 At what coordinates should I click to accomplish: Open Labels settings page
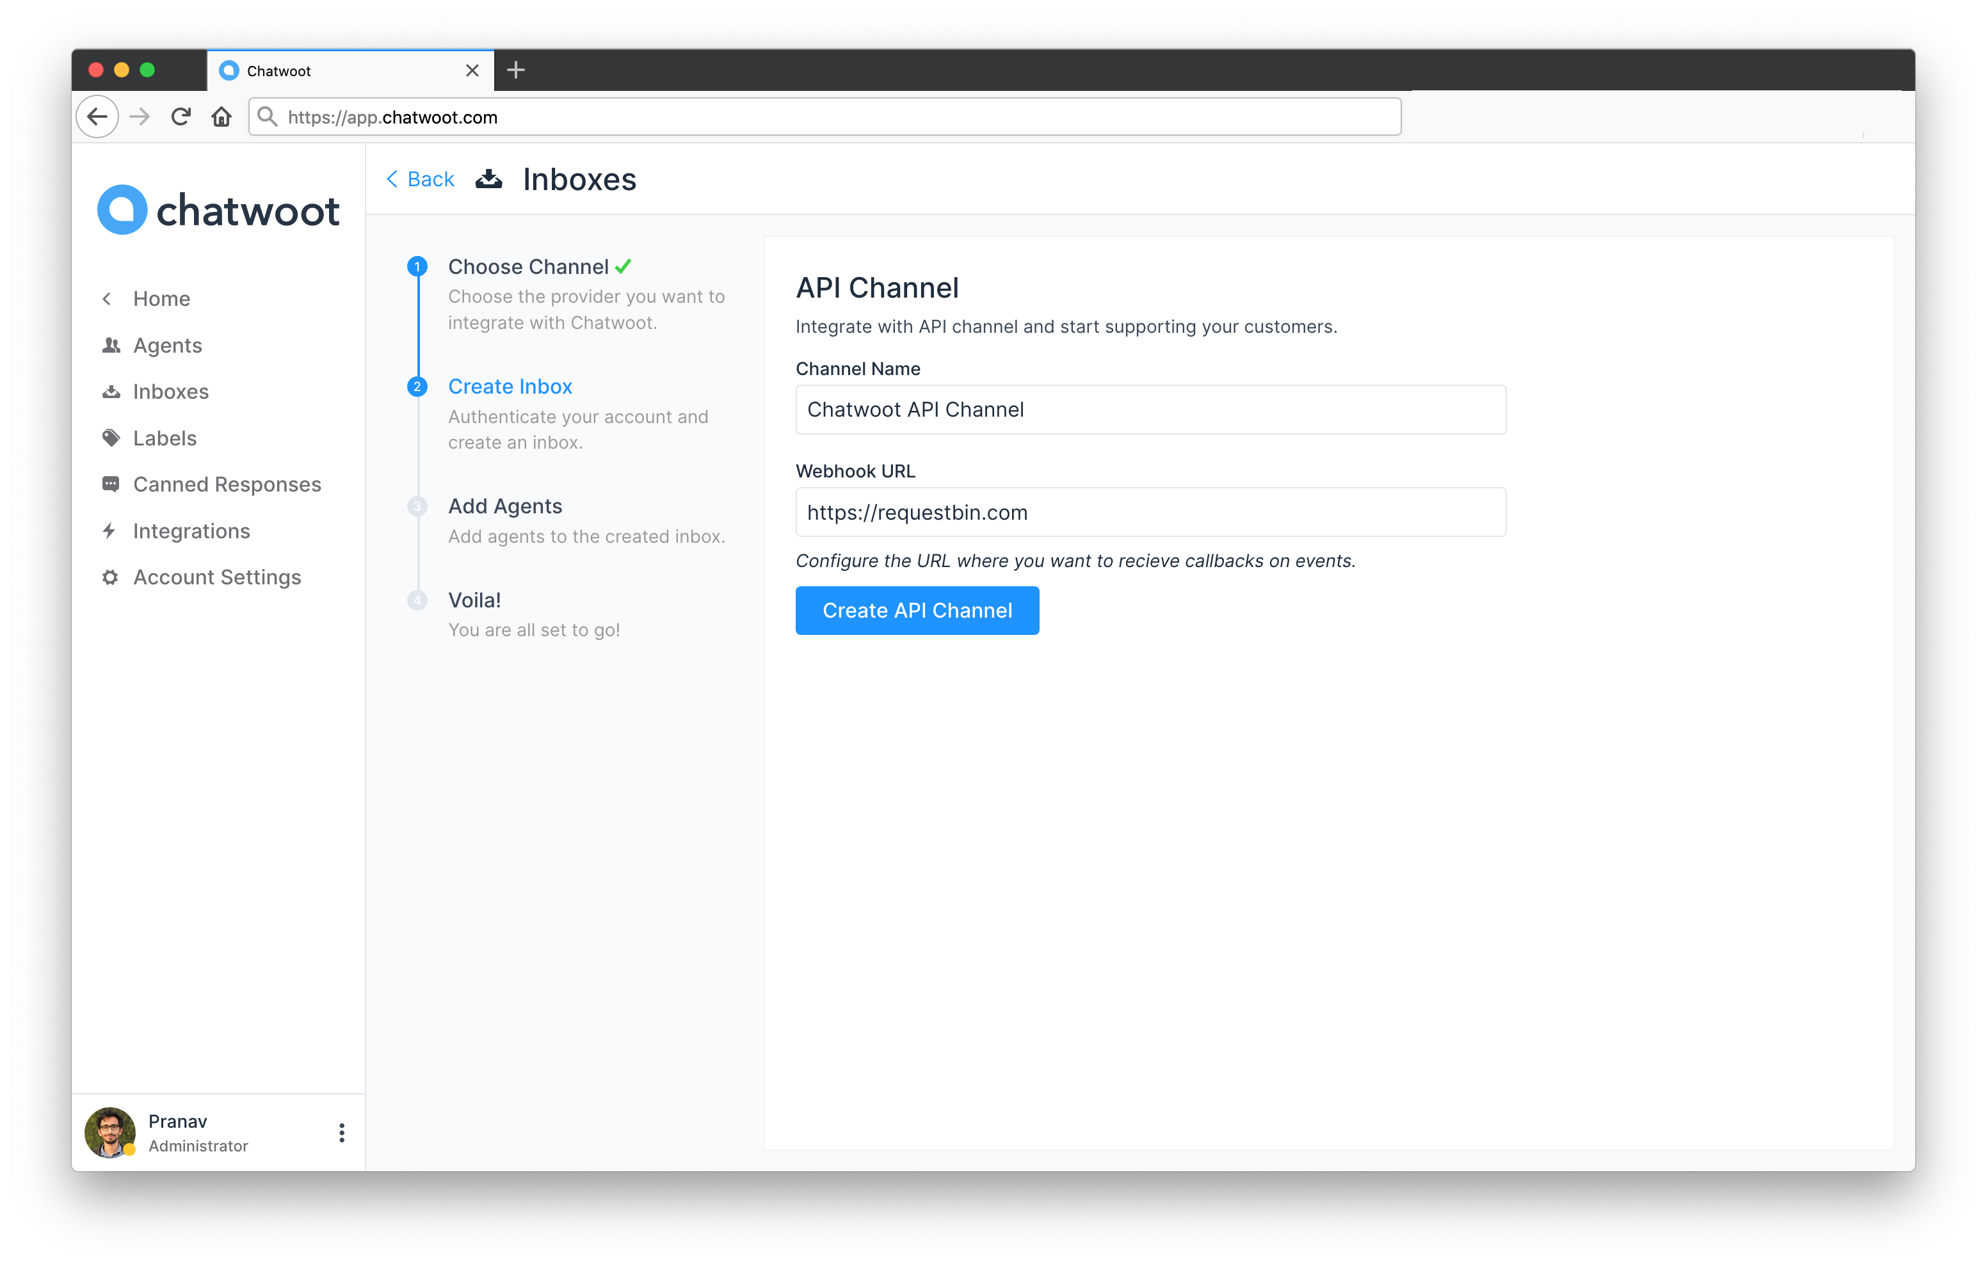(x=165, y=438)
